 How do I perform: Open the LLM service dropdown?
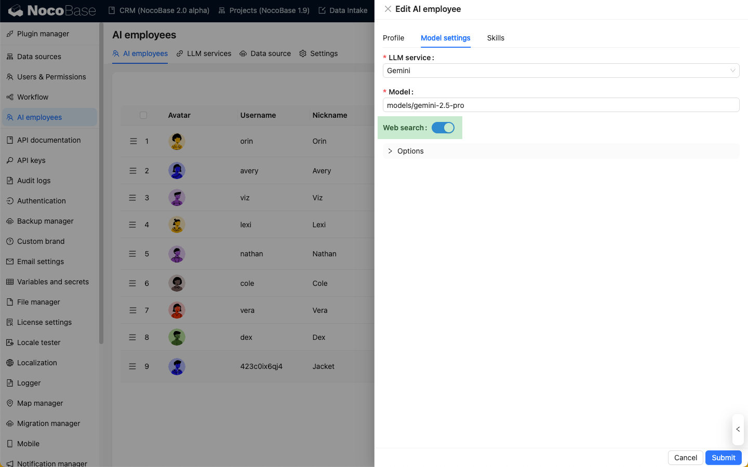[560, 71]
